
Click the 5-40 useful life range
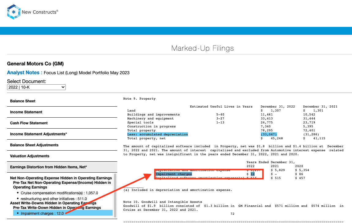pyautogui.click(x=220, y=115)
